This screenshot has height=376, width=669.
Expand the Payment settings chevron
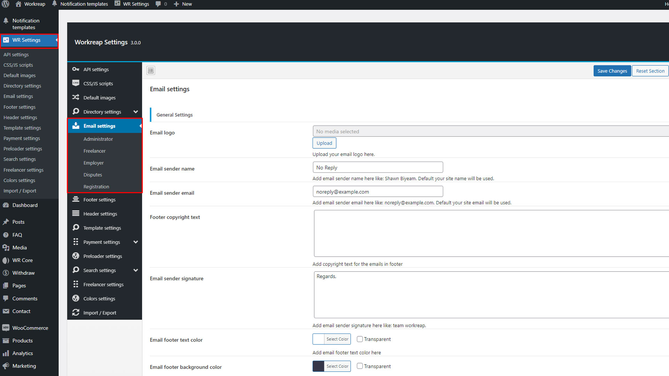coord(136,242)
